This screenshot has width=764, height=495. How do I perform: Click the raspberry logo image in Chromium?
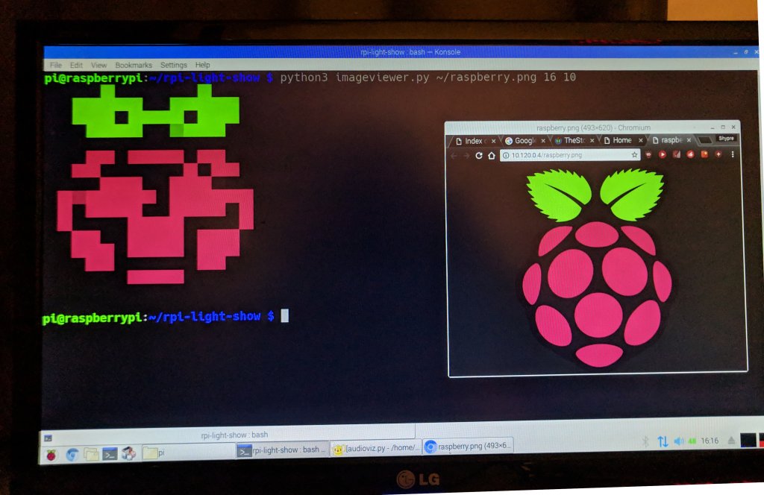tap(596, 267)
